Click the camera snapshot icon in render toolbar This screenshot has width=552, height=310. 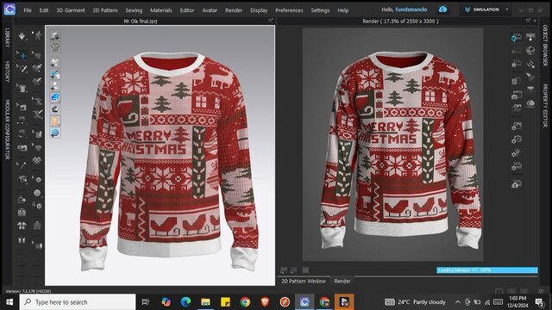tap(517, 95)
